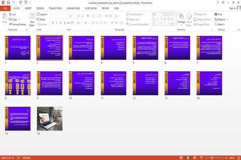Select slide 16 thumbnail with laptop photo
Image resolution: width=241 pixels, height=160 pixels.
(x=50, y=119)
